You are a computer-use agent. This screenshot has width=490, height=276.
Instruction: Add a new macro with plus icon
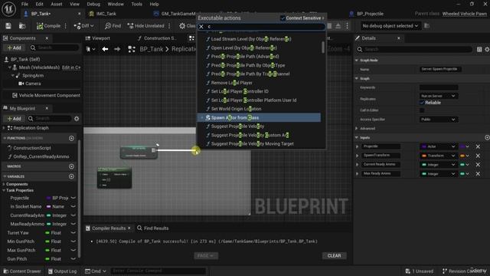coord(71,166)
